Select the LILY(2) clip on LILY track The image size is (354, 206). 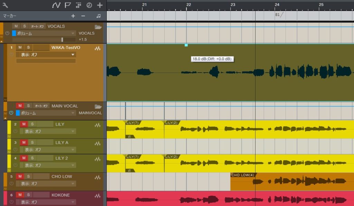pyautogui.click(x=259, y=129)
